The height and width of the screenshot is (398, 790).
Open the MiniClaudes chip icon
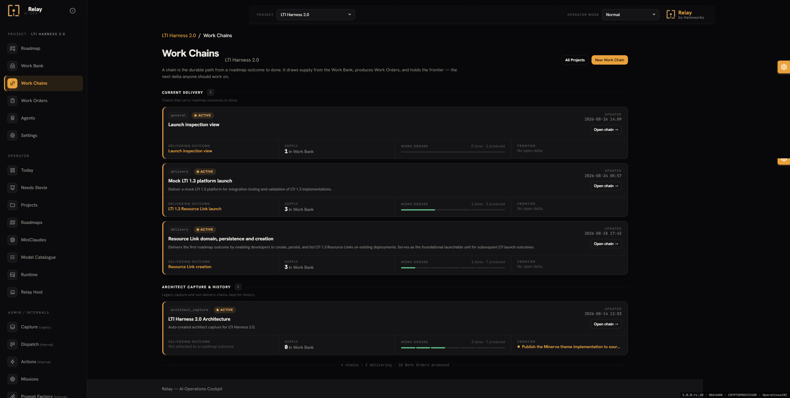(x=12, y=240)
